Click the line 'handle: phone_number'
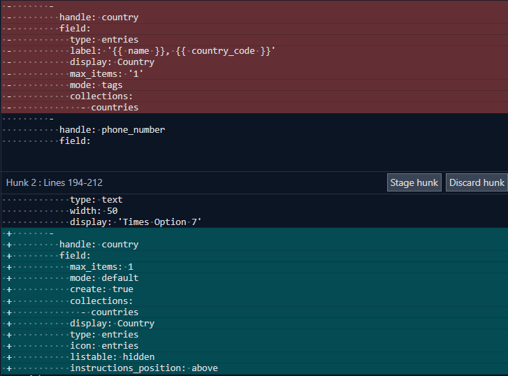 tap(254, 130)
